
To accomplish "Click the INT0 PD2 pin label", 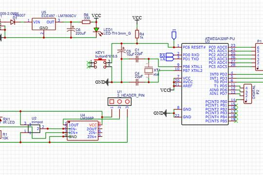I will point(218,74).
